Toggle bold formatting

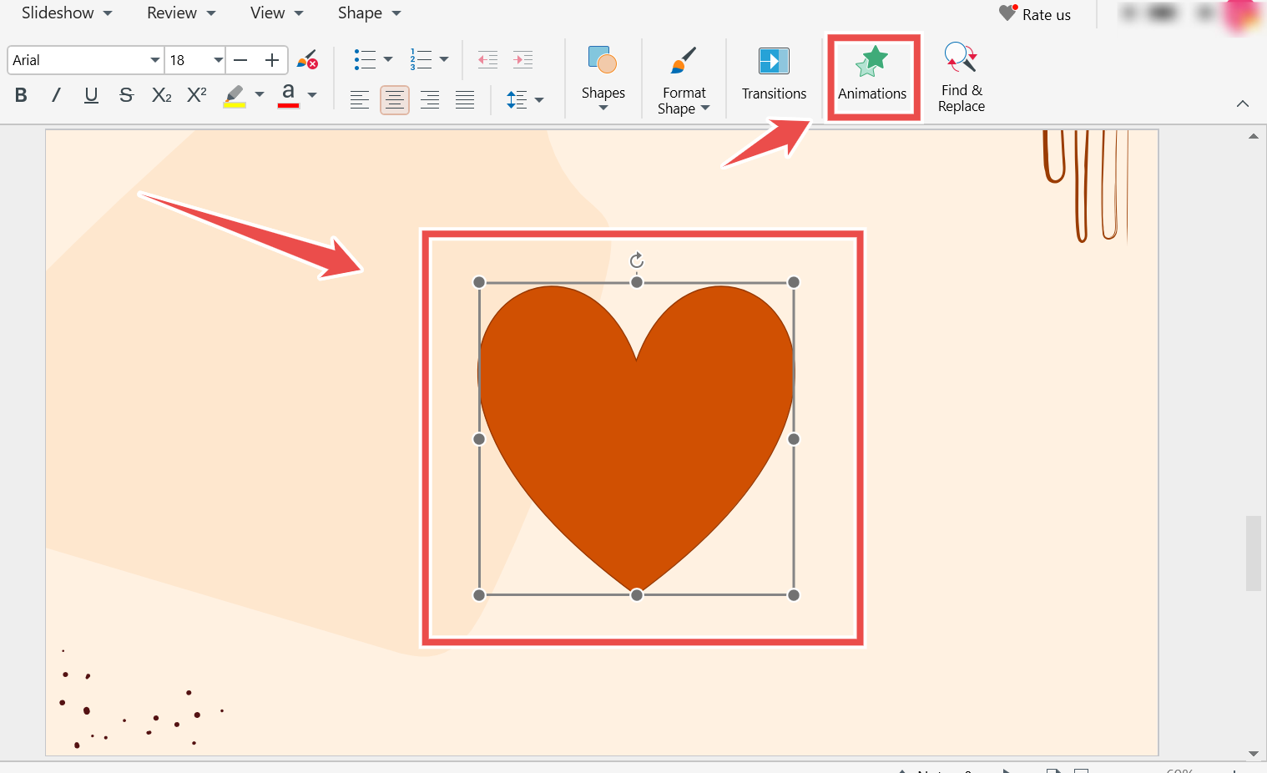[x=22, y=95]
